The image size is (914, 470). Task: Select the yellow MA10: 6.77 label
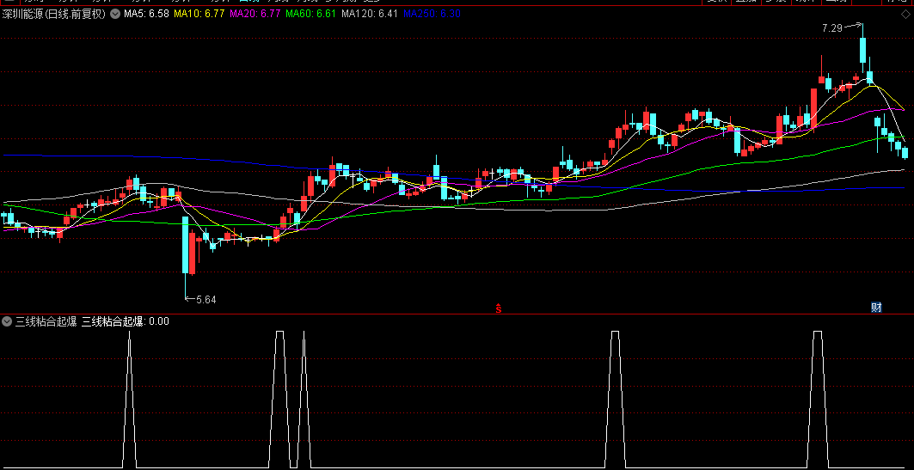(199, 14)
